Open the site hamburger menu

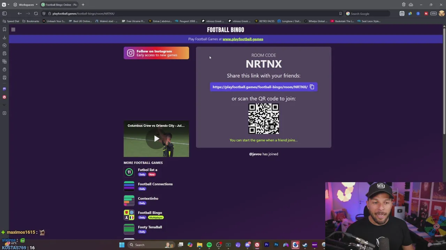(x=13, y=30)
